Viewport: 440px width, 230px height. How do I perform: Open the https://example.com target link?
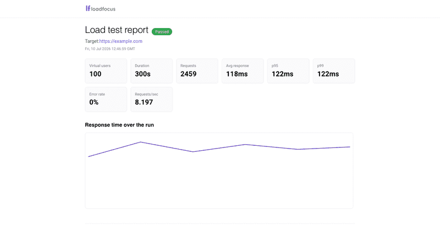point(120,41)
